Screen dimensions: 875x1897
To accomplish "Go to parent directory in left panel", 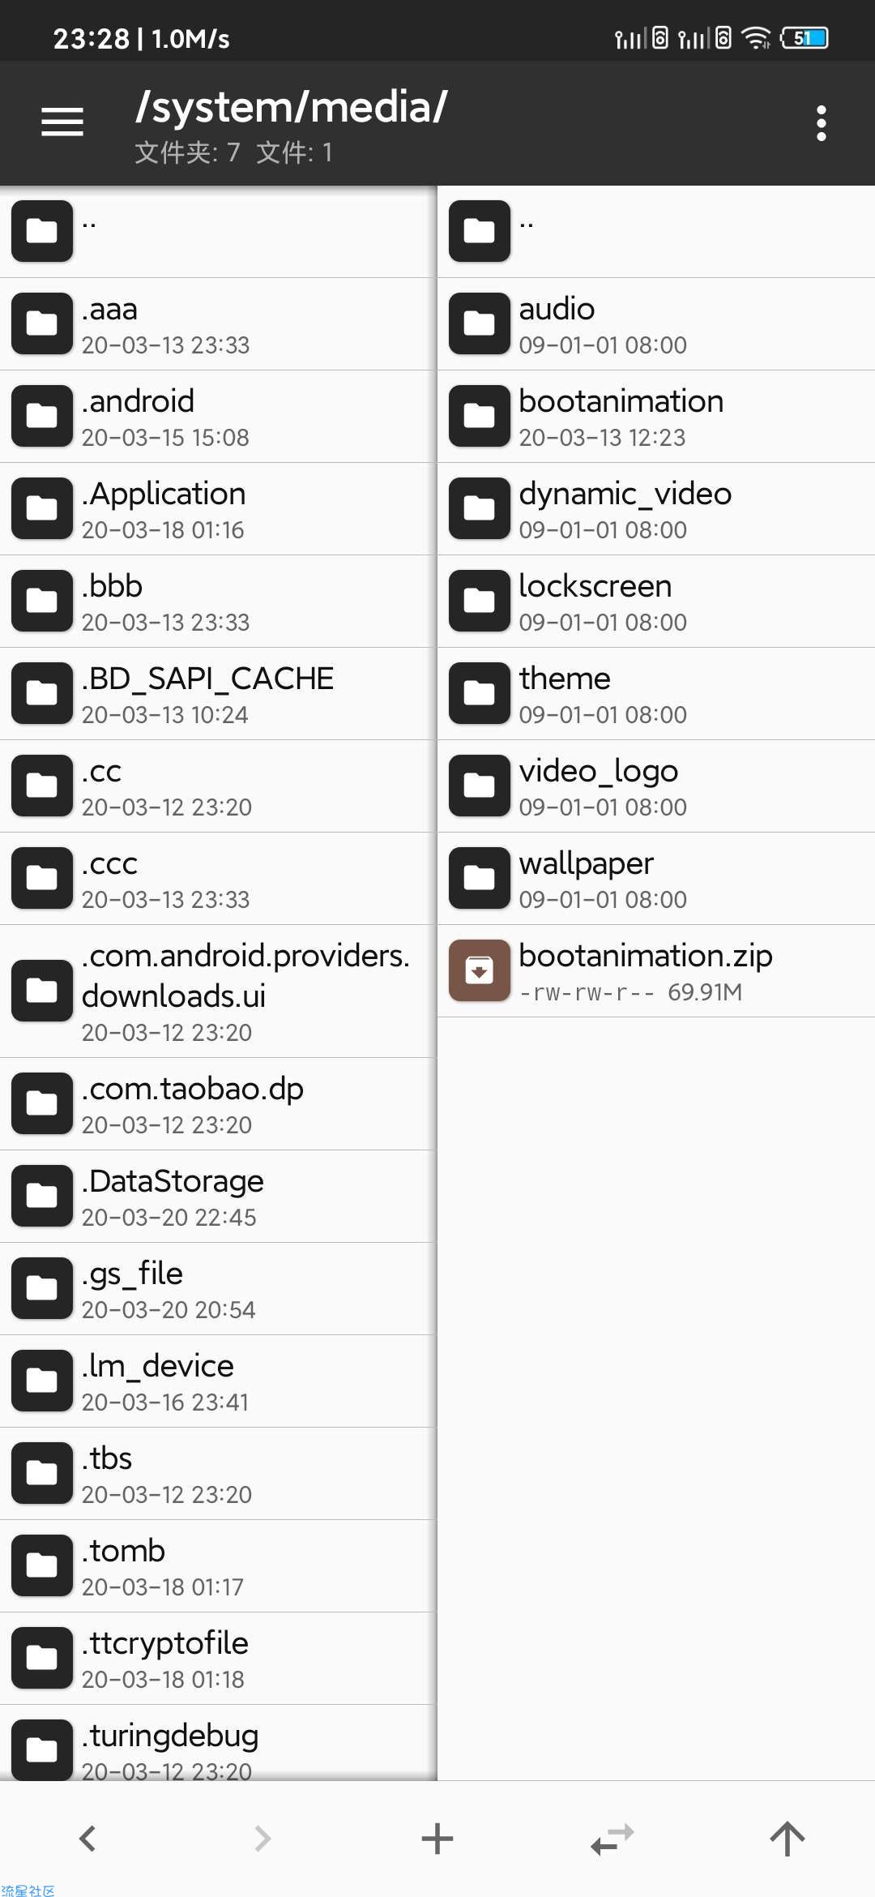I will (x=219, y=232).
